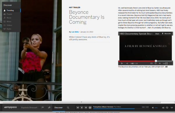Open Baptiste Brassart profile
The width and height of the screenshot is (175, 113).
click(x=29, y=107)
